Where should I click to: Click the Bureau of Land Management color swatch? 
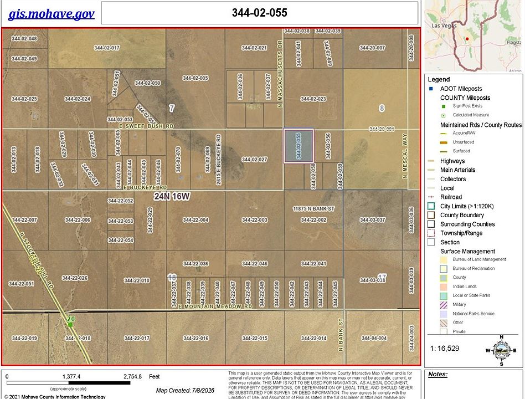click(443, 260)
